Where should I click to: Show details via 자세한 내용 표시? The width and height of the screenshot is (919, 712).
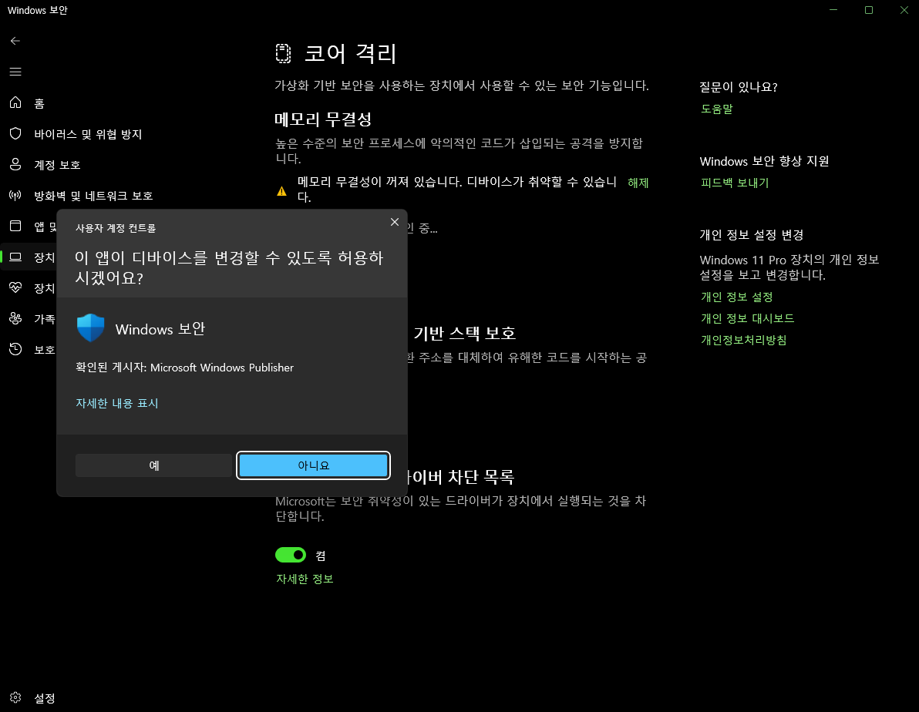117,403
